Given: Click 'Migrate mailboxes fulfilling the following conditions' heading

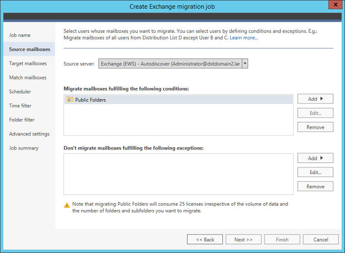Looking at the screenshot, I should click(x=126, y=89).
